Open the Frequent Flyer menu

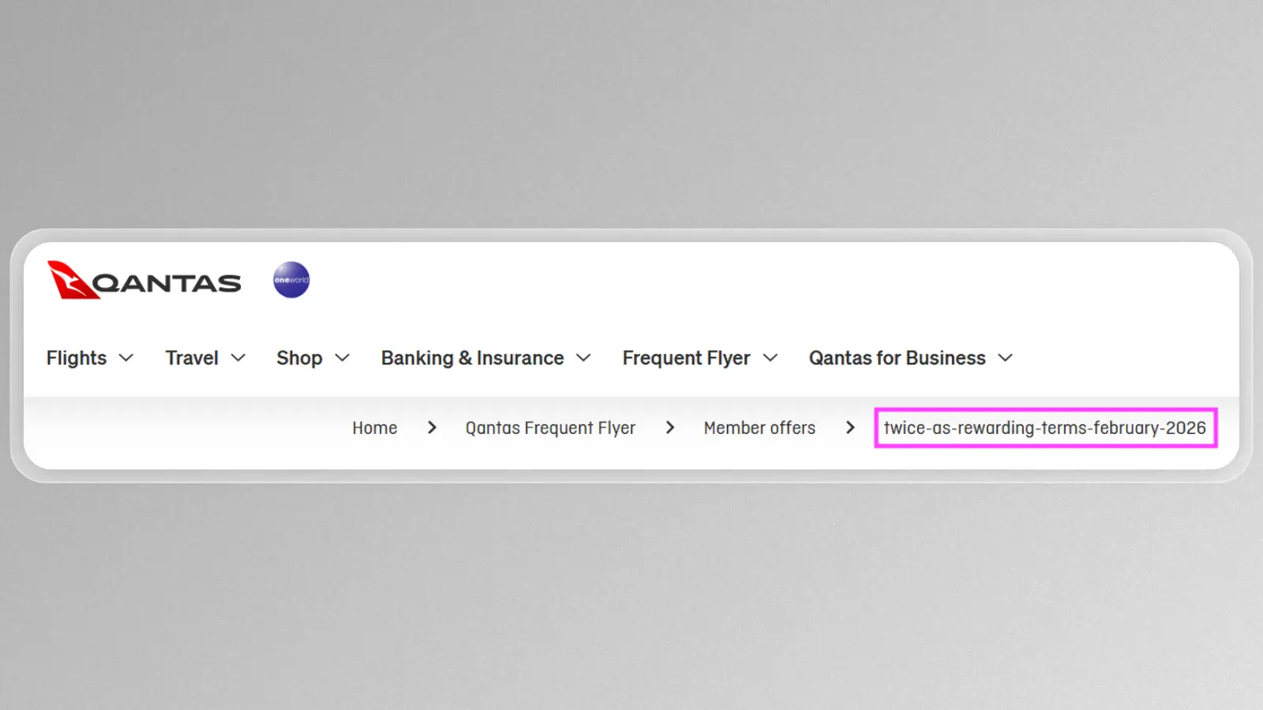[686, 358]
